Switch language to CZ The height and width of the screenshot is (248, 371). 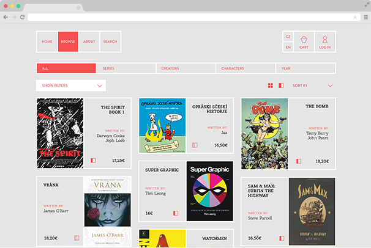click(288, 37)
